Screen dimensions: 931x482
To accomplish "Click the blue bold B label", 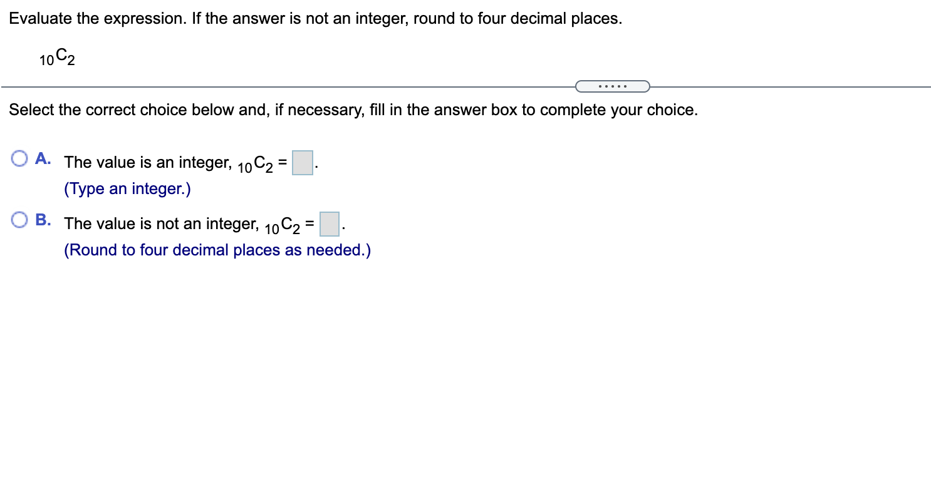I will point(42,220).
